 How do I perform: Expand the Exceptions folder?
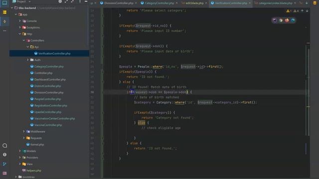coord(20,27)
